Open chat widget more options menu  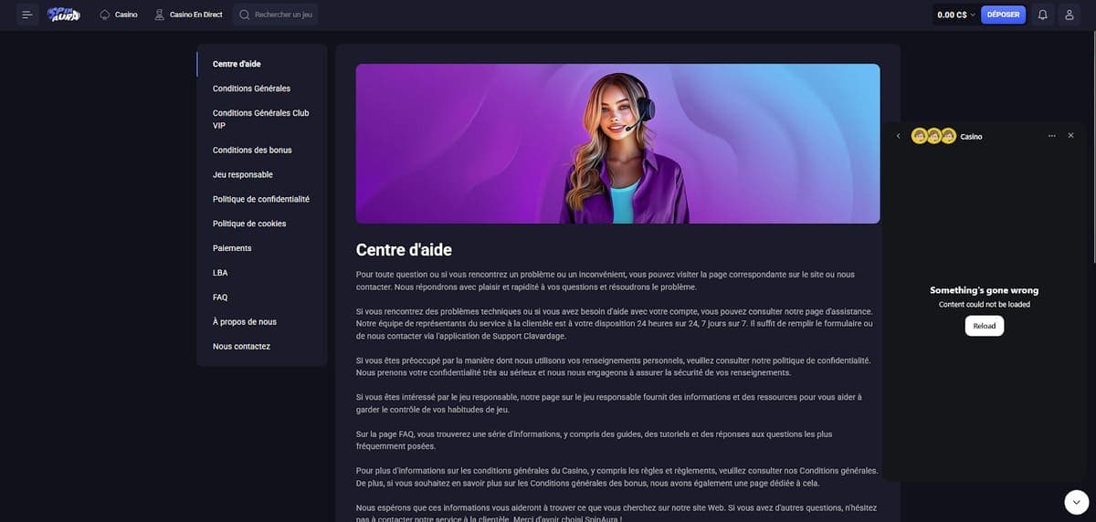pyautogui.click(x=1052, y=136)
